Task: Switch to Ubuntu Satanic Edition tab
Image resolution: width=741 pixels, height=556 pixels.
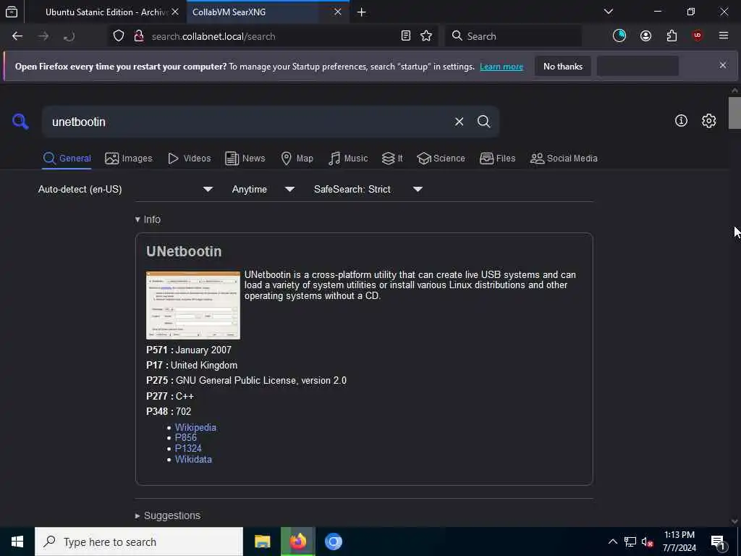Action: pyautogui.click(x=105, y=12)
